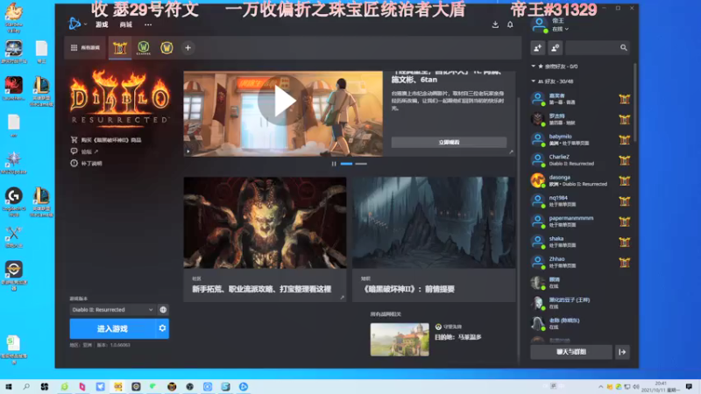701x394 pixels.
Task: Open the 新手拓荒 beginner guide article title
Action: [261, 290]
